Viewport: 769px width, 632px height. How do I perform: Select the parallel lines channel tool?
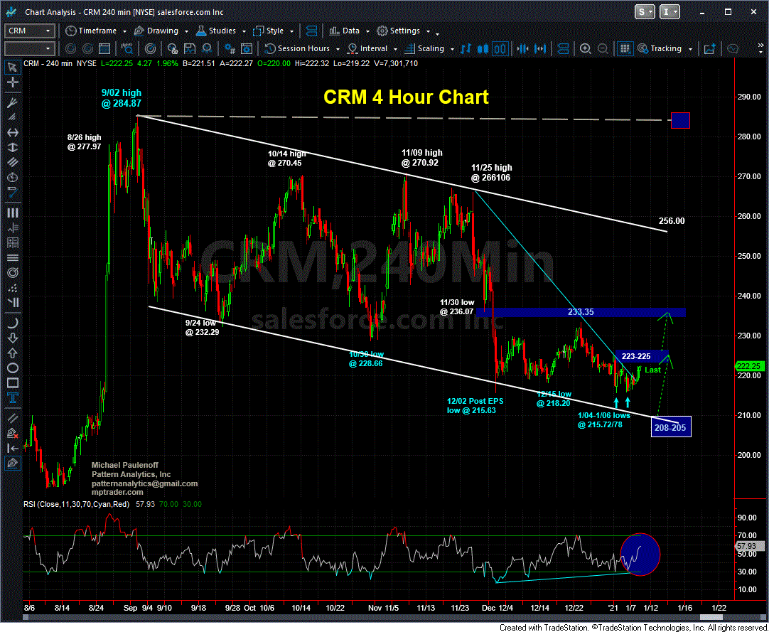(14, 162)
